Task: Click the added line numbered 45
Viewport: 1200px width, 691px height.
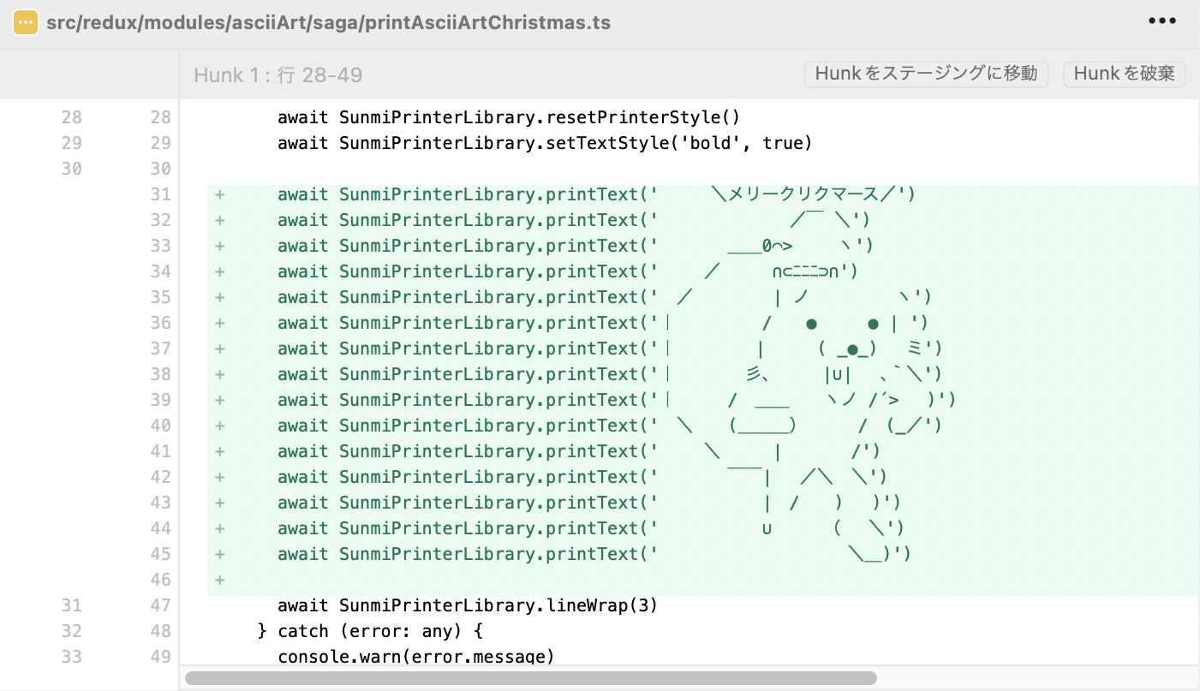Action: pyautogui.click(x=702, y=554)
